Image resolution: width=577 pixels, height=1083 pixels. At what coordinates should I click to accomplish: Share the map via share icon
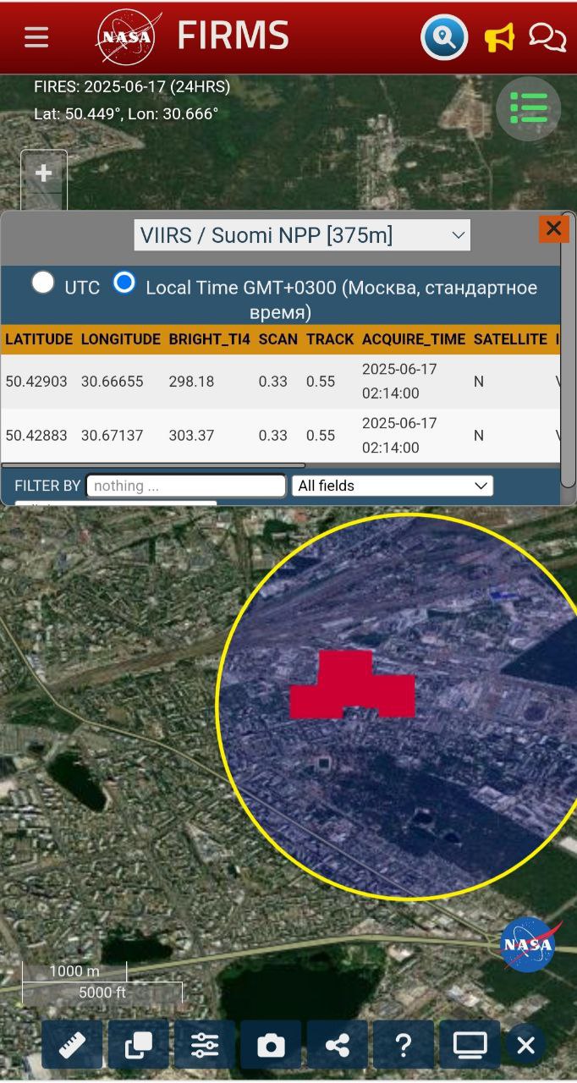[338, 1045]
